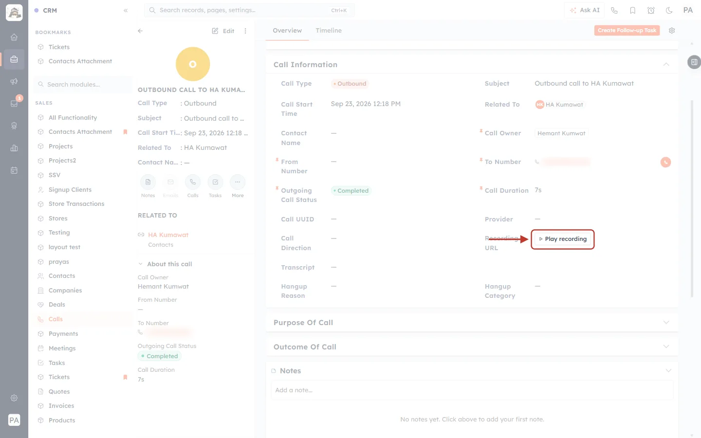Open the PA user avatar at bottom left
Screen dimensions: 701x438
point(14,420)
